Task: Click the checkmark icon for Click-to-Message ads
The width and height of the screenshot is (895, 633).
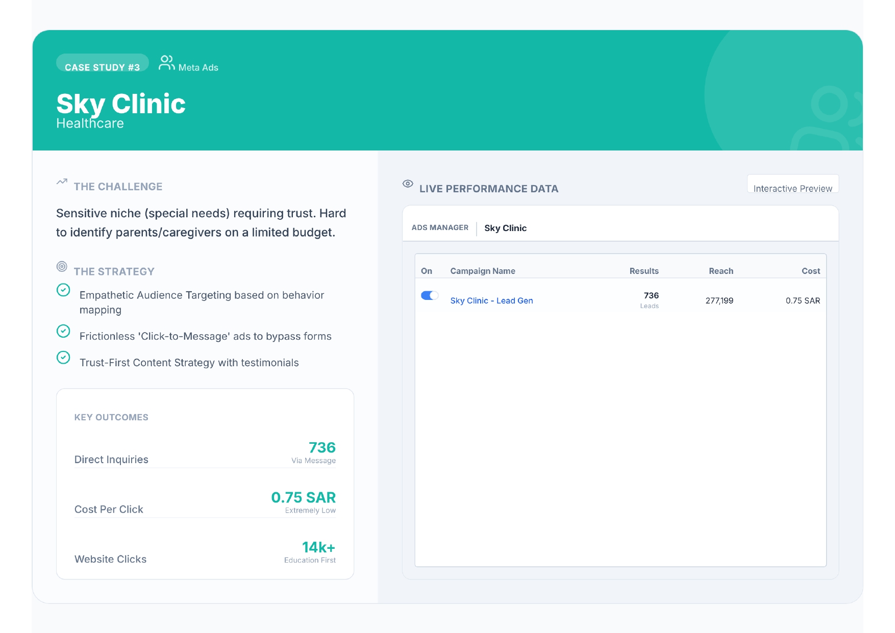Action: 63,331
